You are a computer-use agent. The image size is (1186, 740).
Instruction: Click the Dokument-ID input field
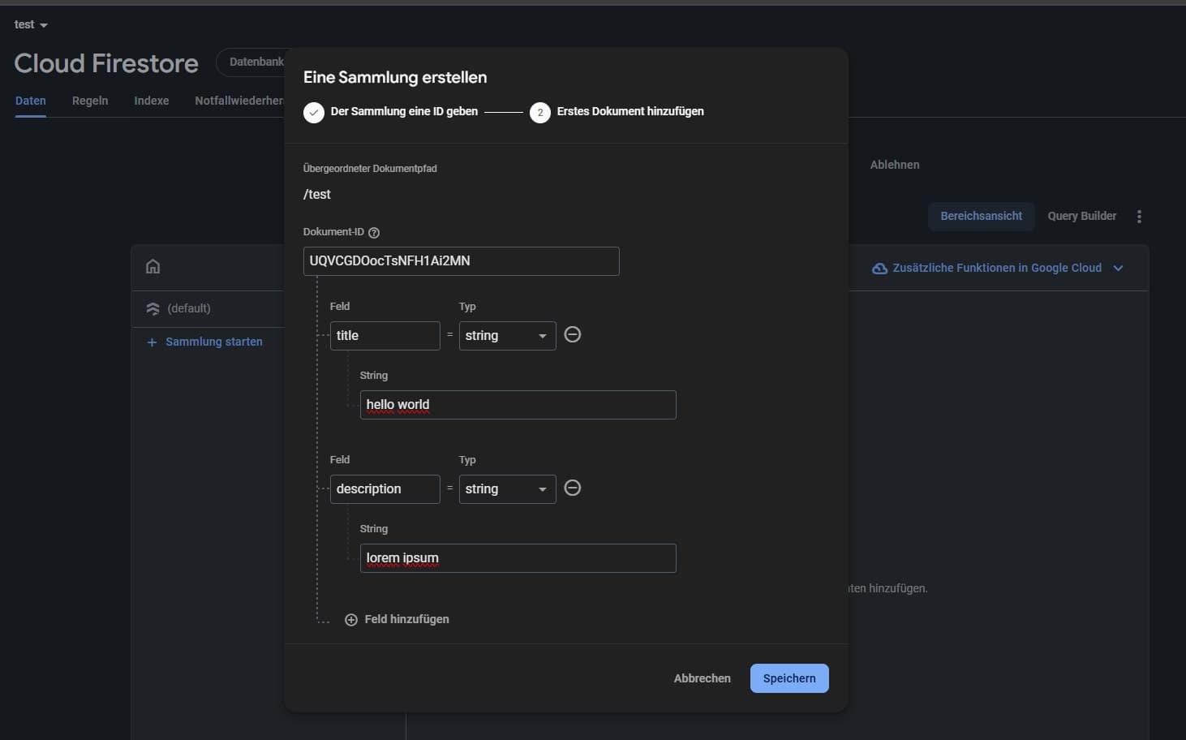pos(461,260)
